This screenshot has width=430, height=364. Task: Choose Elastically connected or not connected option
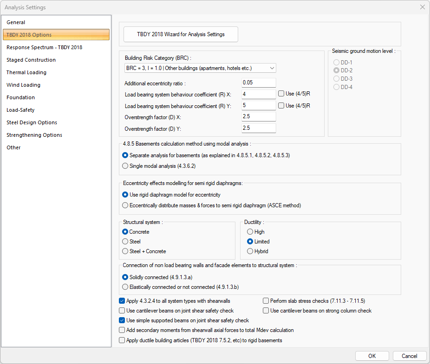pyautogui.click(x=125, y=287)
